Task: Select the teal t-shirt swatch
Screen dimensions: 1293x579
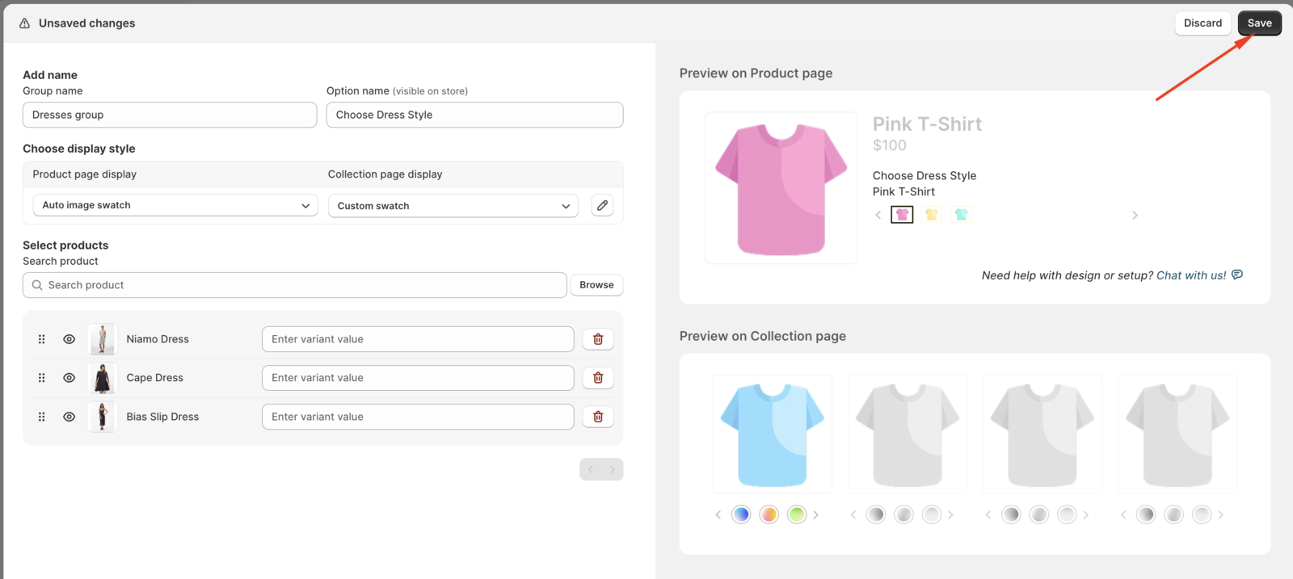Action: click(961, 215)
